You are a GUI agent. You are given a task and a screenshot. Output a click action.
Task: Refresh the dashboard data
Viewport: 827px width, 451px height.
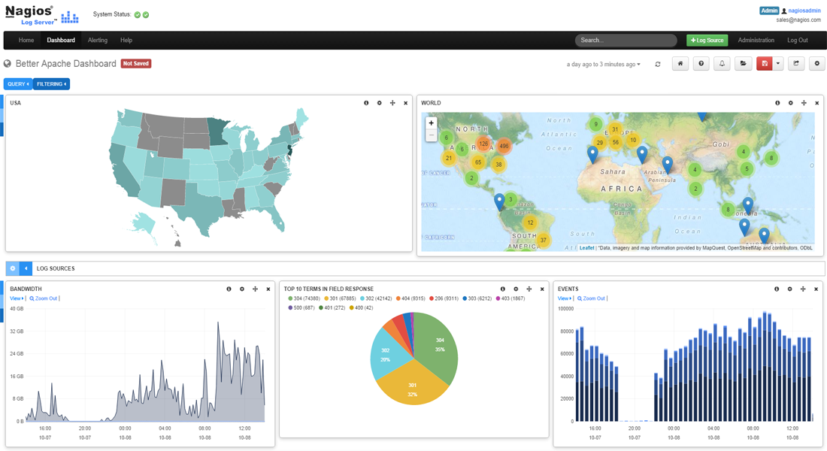click(658, 64)
